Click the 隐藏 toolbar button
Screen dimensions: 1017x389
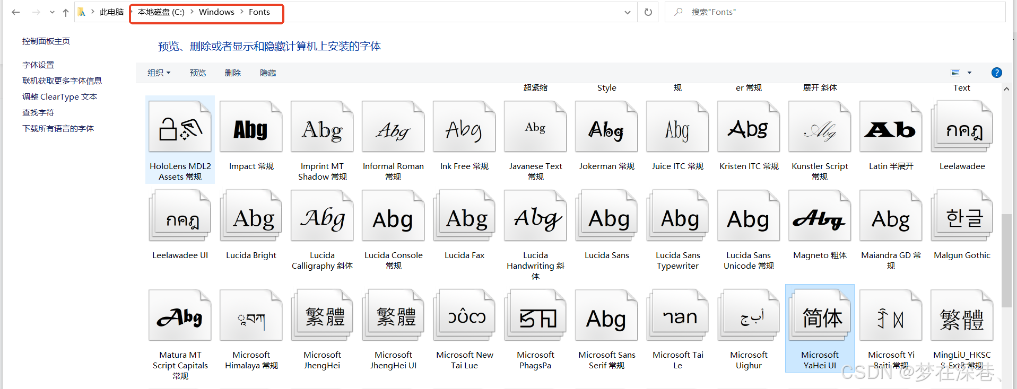pos(268,73)
